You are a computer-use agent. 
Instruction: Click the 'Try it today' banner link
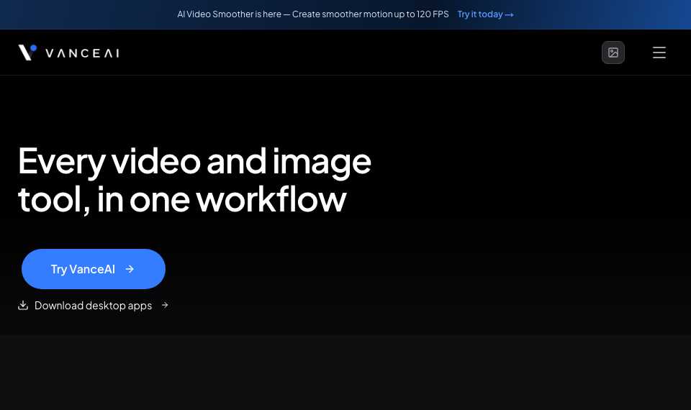(485, 14)
